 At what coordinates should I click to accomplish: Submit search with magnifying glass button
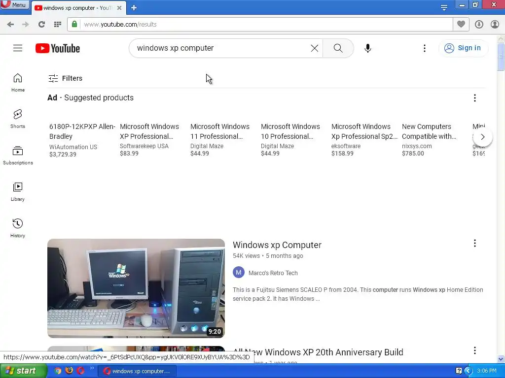338,48
